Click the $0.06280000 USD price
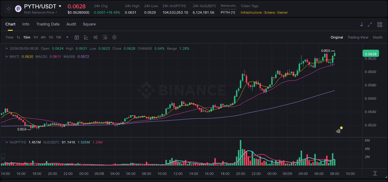Screen dimensions: 388x182 (79, 12)
